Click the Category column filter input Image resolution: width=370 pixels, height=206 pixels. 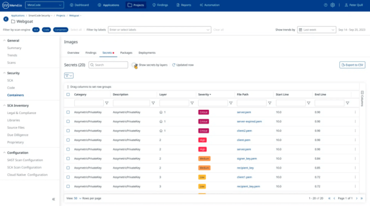pos(89,103)
